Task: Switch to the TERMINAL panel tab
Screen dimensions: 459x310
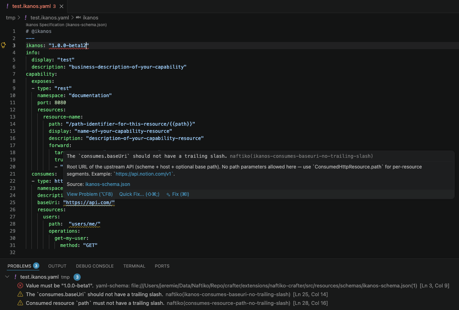Action: pyautogui.click(x=134, y=266)
